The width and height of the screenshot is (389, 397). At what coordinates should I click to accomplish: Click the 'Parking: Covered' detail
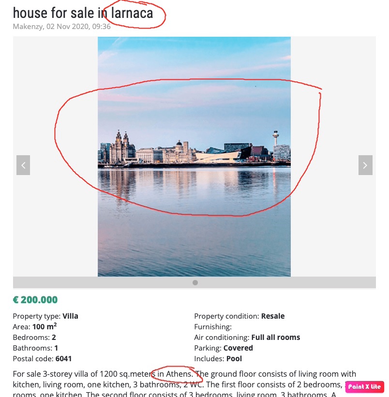(x=223, y=348)
